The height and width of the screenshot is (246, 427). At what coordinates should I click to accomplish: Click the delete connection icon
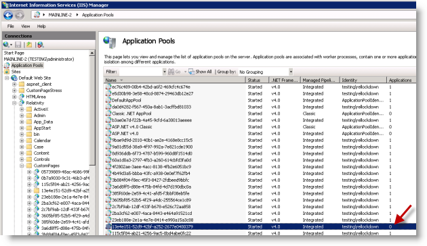pos(40,45)
